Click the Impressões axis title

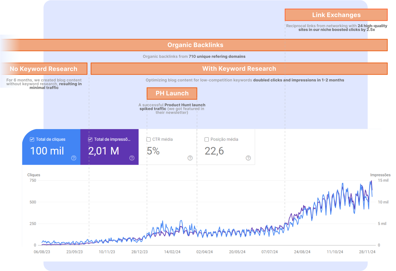pyautogui.click(x=380, y=175)
